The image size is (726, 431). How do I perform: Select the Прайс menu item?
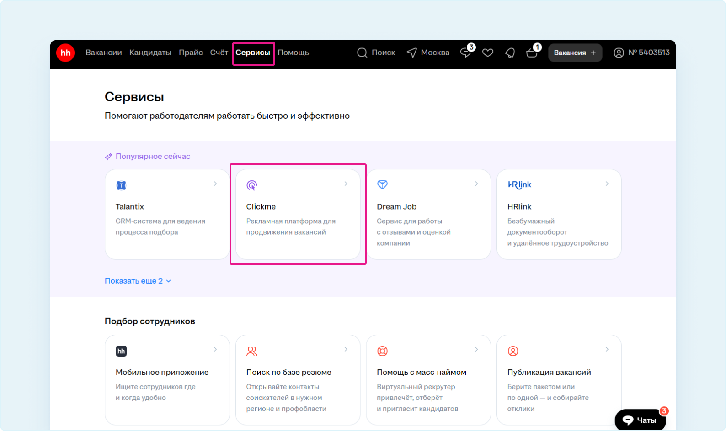coord(191,53)
